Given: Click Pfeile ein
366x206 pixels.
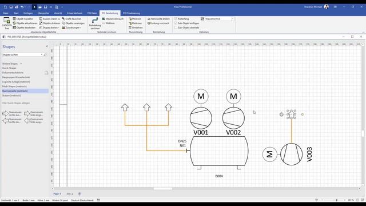Looking at the screenshot, I should pyautogui.click(x=135, y=19).
